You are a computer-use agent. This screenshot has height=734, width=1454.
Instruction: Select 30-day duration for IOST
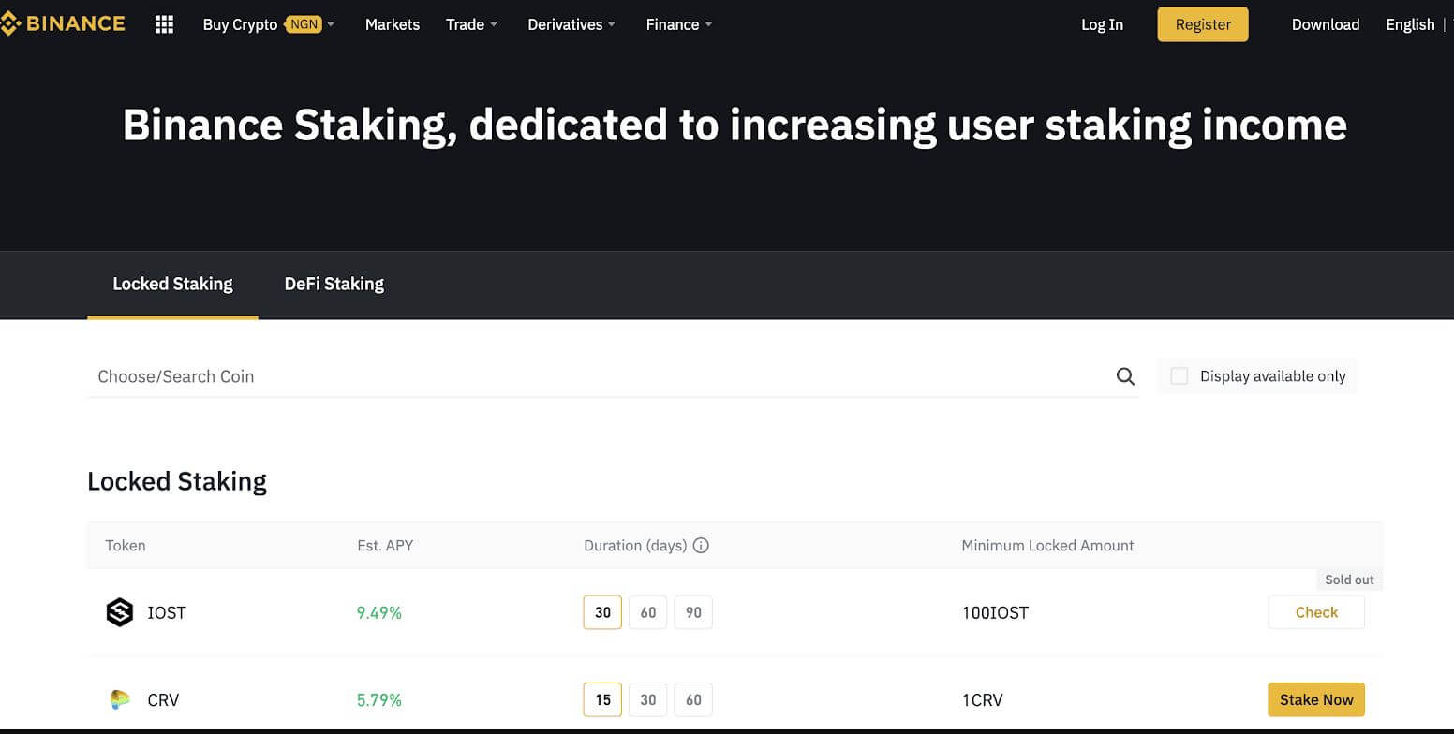click(x=602, y=612)
